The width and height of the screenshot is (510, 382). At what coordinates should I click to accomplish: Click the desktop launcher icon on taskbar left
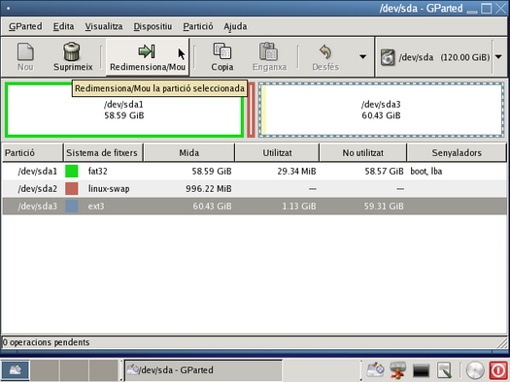click(15, 369)
